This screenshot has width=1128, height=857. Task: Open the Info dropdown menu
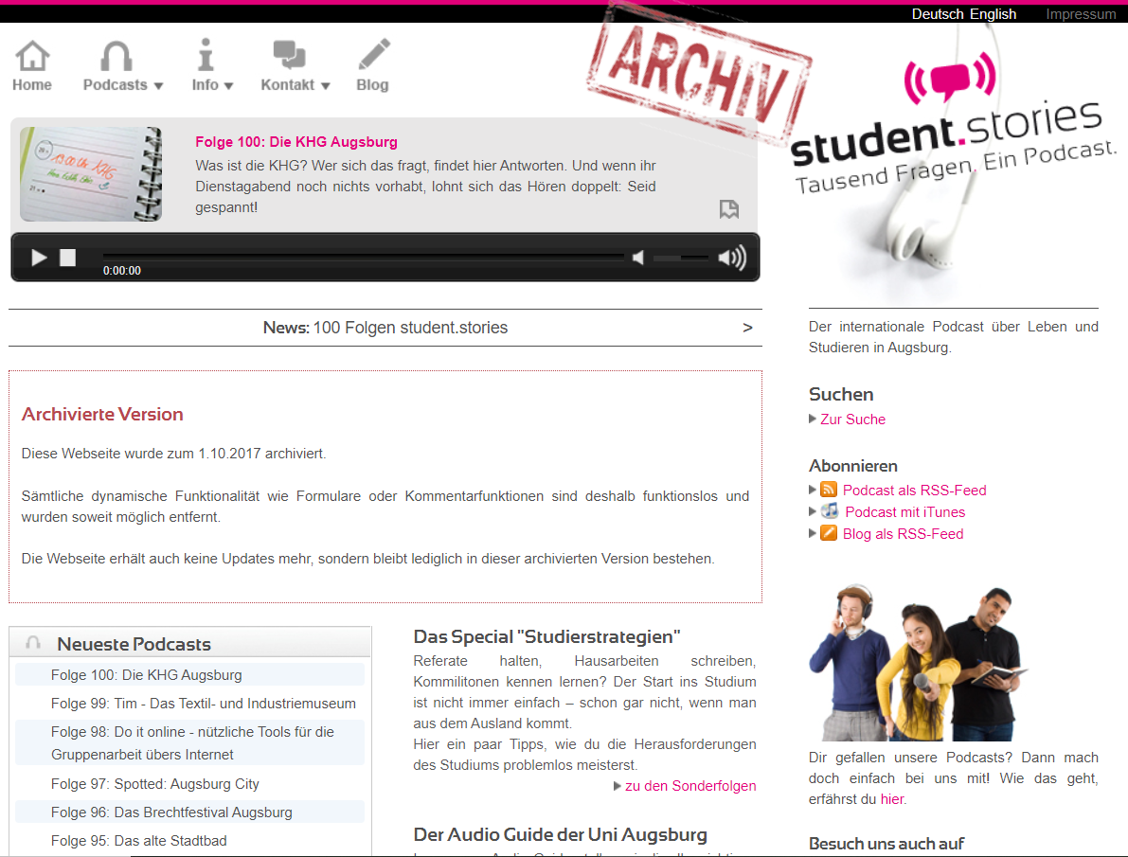pos(212,85)
